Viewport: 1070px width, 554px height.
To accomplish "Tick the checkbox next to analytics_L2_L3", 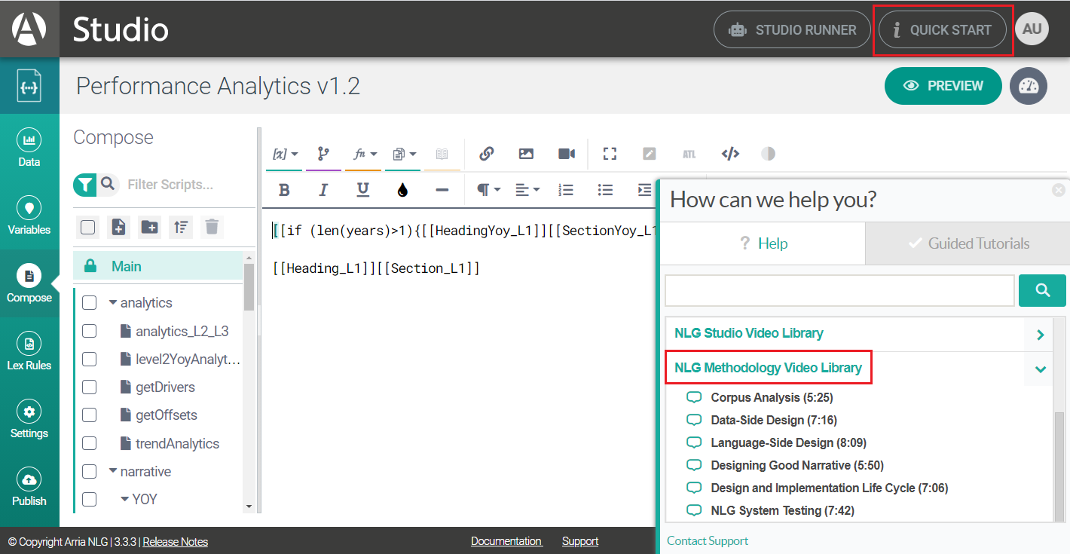I will click(x=89, y=330).
